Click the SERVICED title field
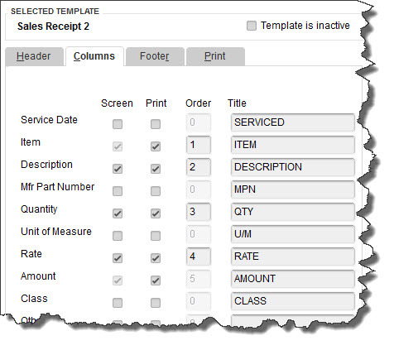This screenshot has height=350, width=394. point(293,122)
